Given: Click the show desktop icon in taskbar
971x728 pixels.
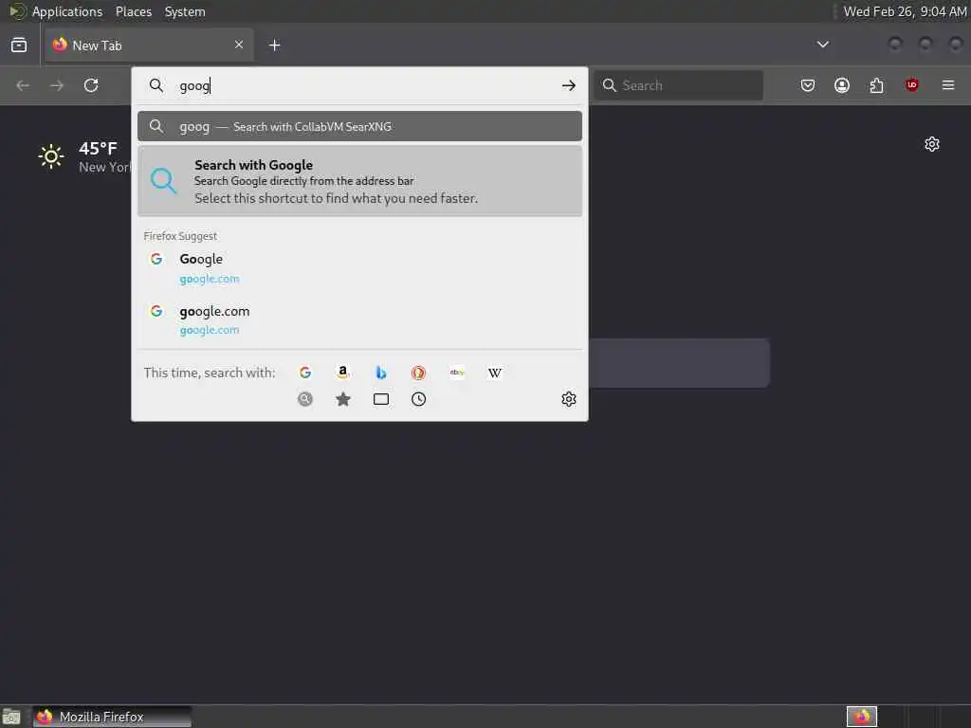Looking at the screenshot, I should (11, 717).
